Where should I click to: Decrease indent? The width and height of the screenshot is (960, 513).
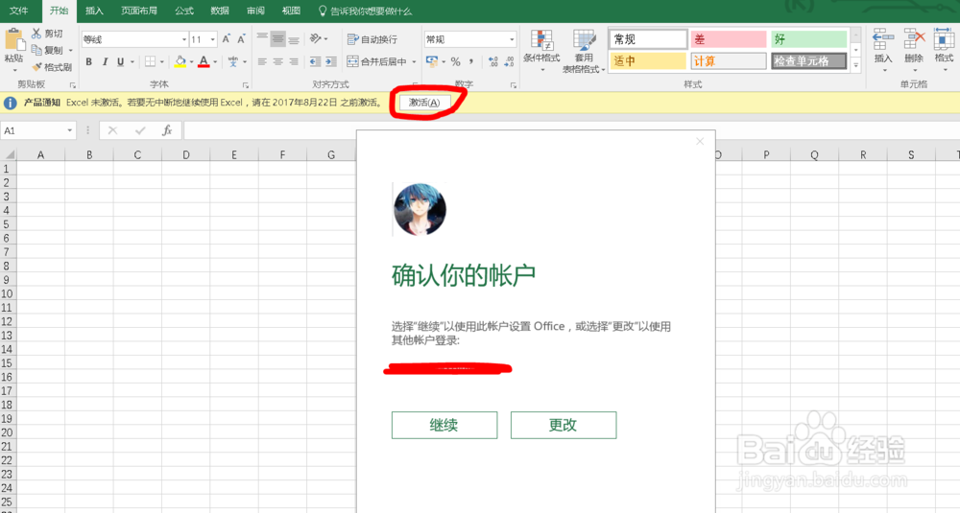pos(315,61)
